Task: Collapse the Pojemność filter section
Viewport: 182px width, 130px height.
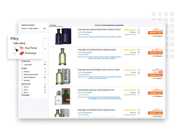Action: [x=45, y=84]
